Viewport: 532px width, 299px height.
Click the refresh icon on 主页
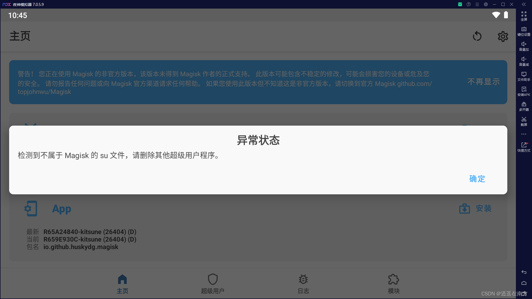click(x=477, y=36)
